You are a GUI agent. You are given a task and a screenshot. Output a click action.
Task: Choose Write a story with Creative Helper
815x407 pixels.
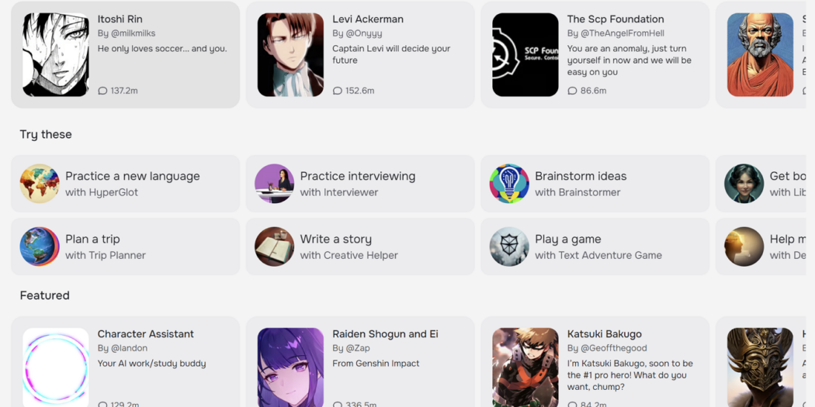point(360,247)
